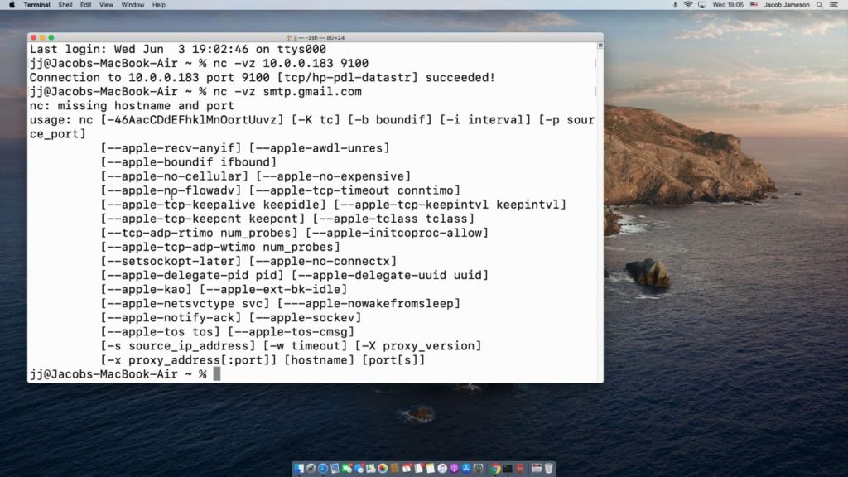Open the Trash from the Dock
Screen dimensions: 848x477
coord(549,468)
